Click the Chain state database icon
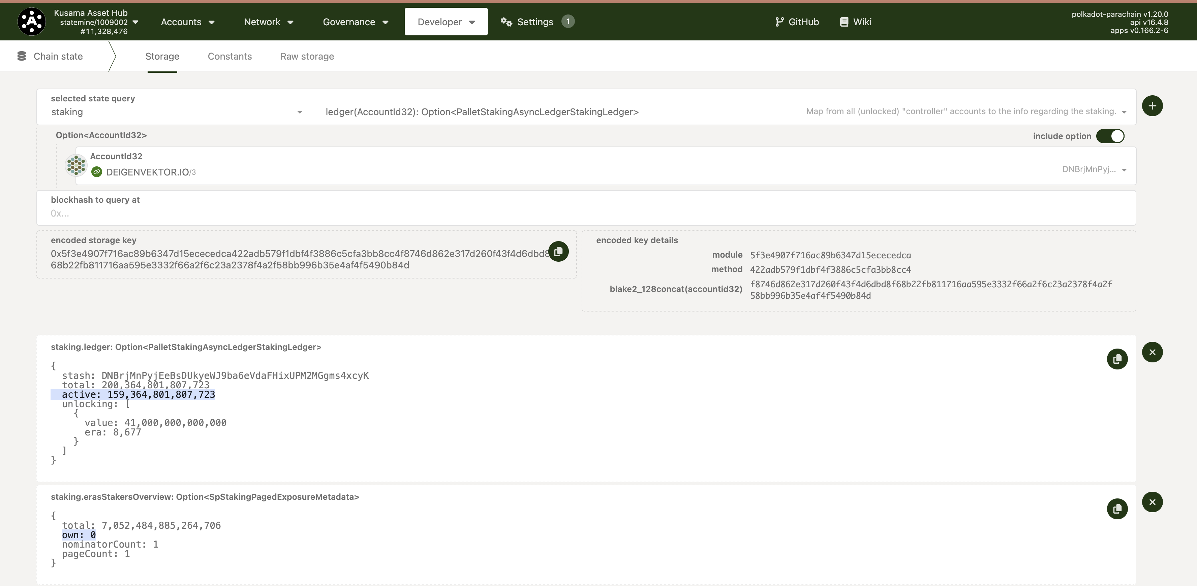1197x586 pixels. pos(21,56)
